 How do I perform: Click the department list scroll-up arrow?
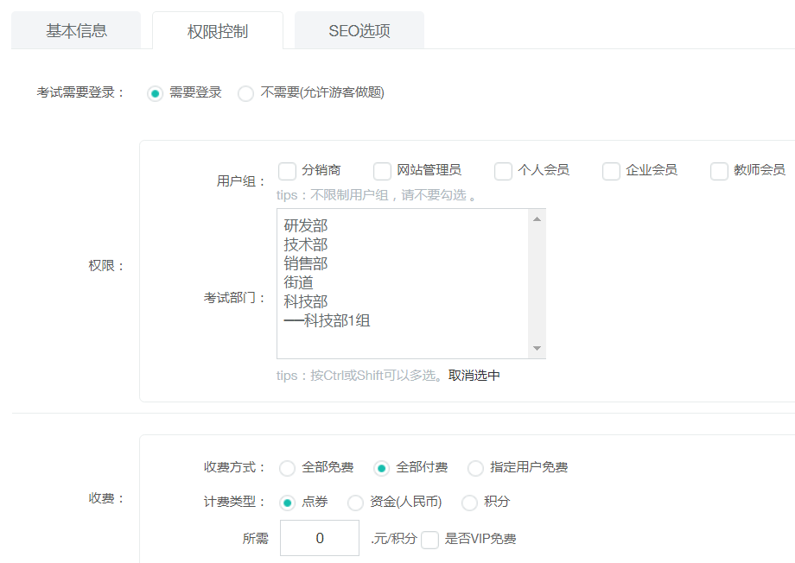coord(537,218)
